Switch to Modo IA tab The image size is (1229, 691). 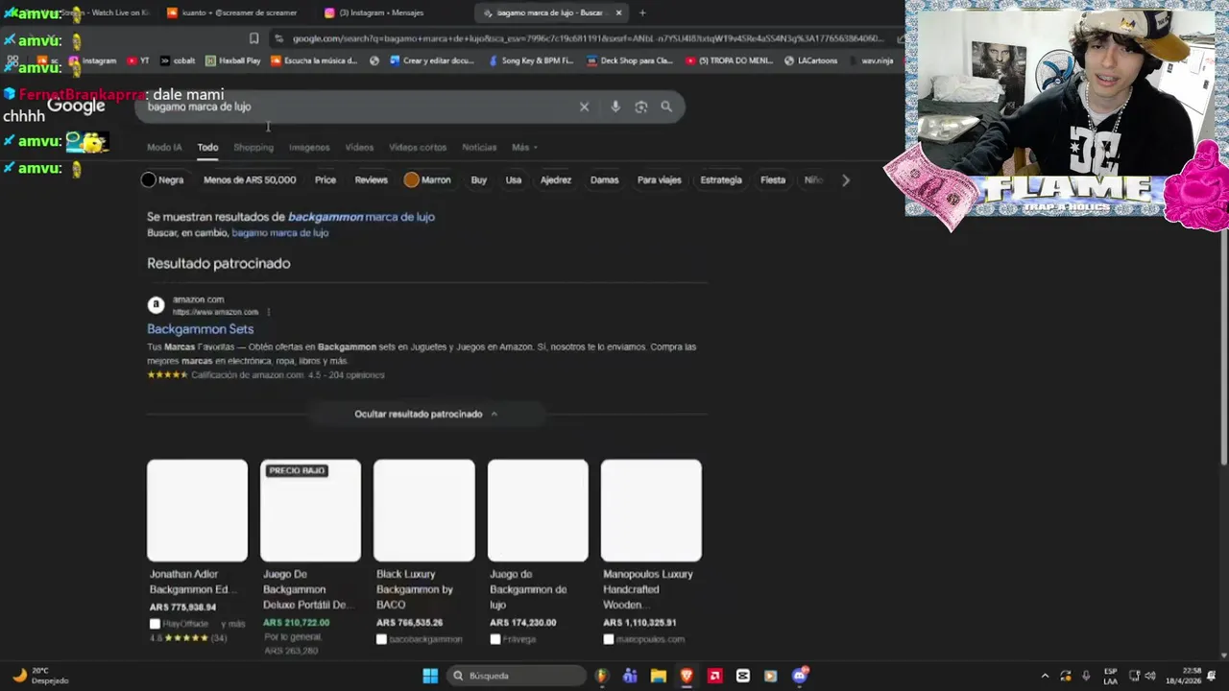[164, 148]
